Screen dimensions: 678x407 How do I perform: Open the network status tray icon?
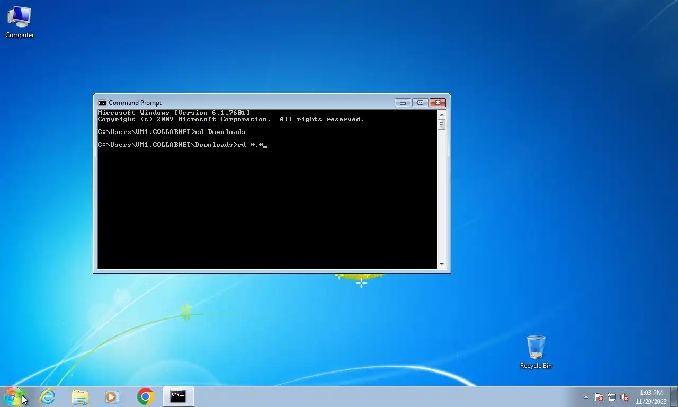[612, 397]
